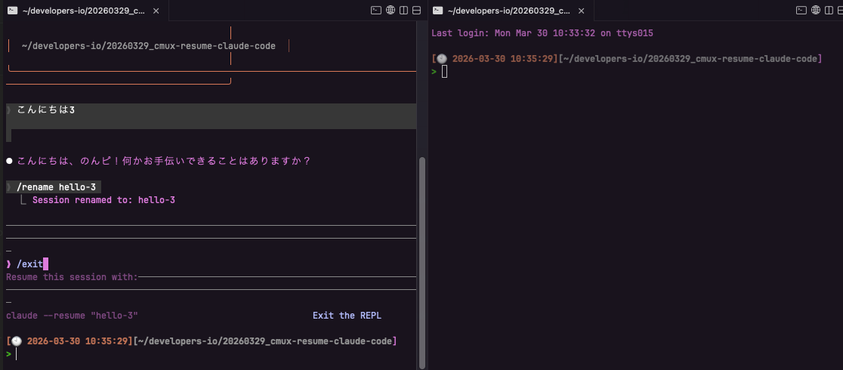Image resolution: width=843 pixels, height=370 pixels.
Task: Close the right pane terminal tab
Action: 582,11
